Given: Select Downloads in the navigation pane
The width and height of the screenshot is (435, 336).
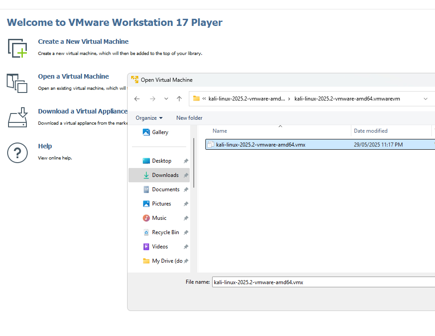Looking at the screenshot, I should point(159,175).
